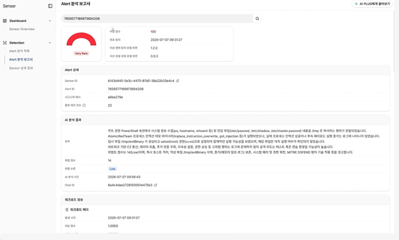The image size is (399, 240).
Task: Click the Alert 분석 보고서 page title
Action: (75, 4)
